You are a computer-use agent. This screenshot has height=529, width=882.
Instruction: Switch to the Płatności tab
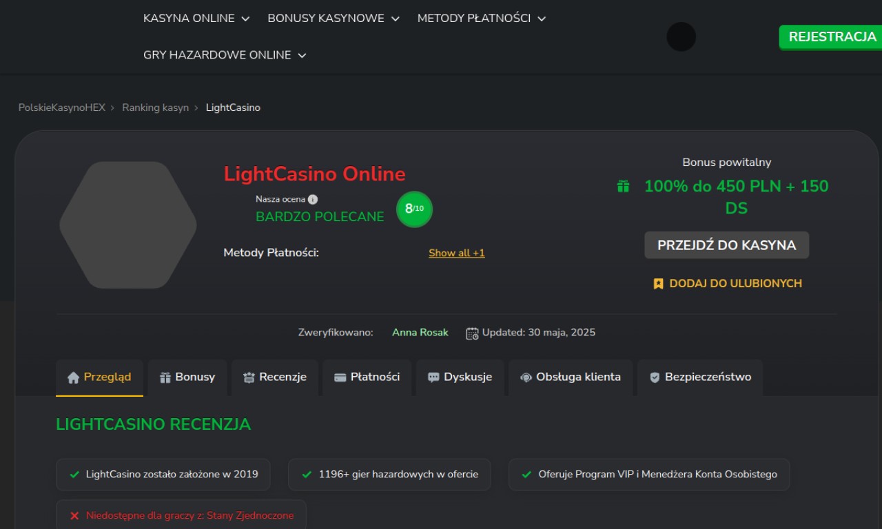click(367, 377)
